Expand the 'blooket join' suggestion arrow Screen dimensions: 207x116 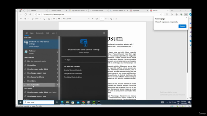point(57,65)
